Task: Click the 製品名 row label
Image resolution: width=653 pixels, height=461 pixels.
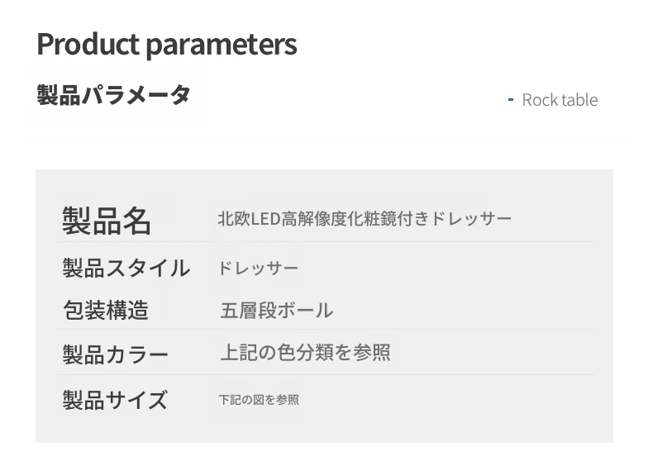Action: tap(106, 221)
